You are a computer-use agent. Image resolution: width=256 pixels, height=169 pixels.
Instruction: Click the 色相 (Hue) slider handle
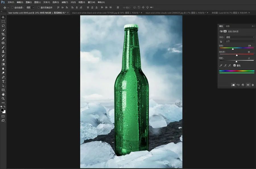click(x=233, y=49)
